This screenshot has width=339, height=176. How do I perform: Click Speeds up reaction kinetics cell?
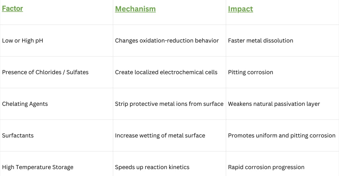pos(169,164)
